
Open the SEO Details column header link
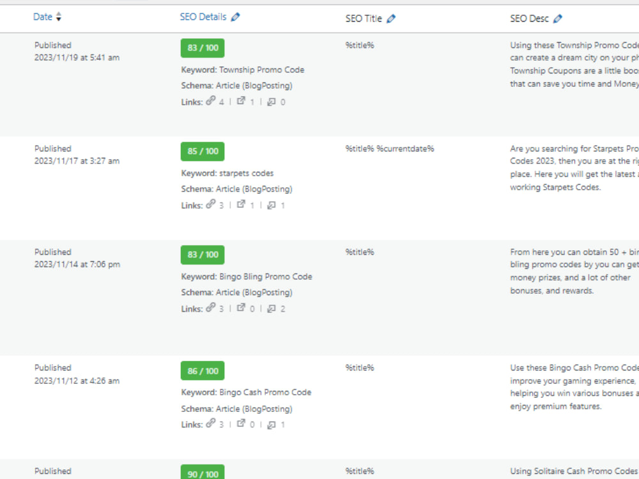tap(203, 17)
